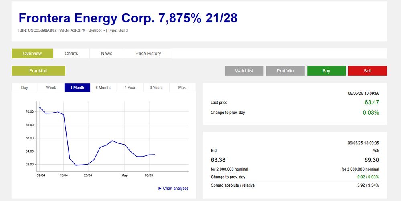This screenshot has width=401, height=201.
Task: Click the bond title heading
Action: (128, 18)
